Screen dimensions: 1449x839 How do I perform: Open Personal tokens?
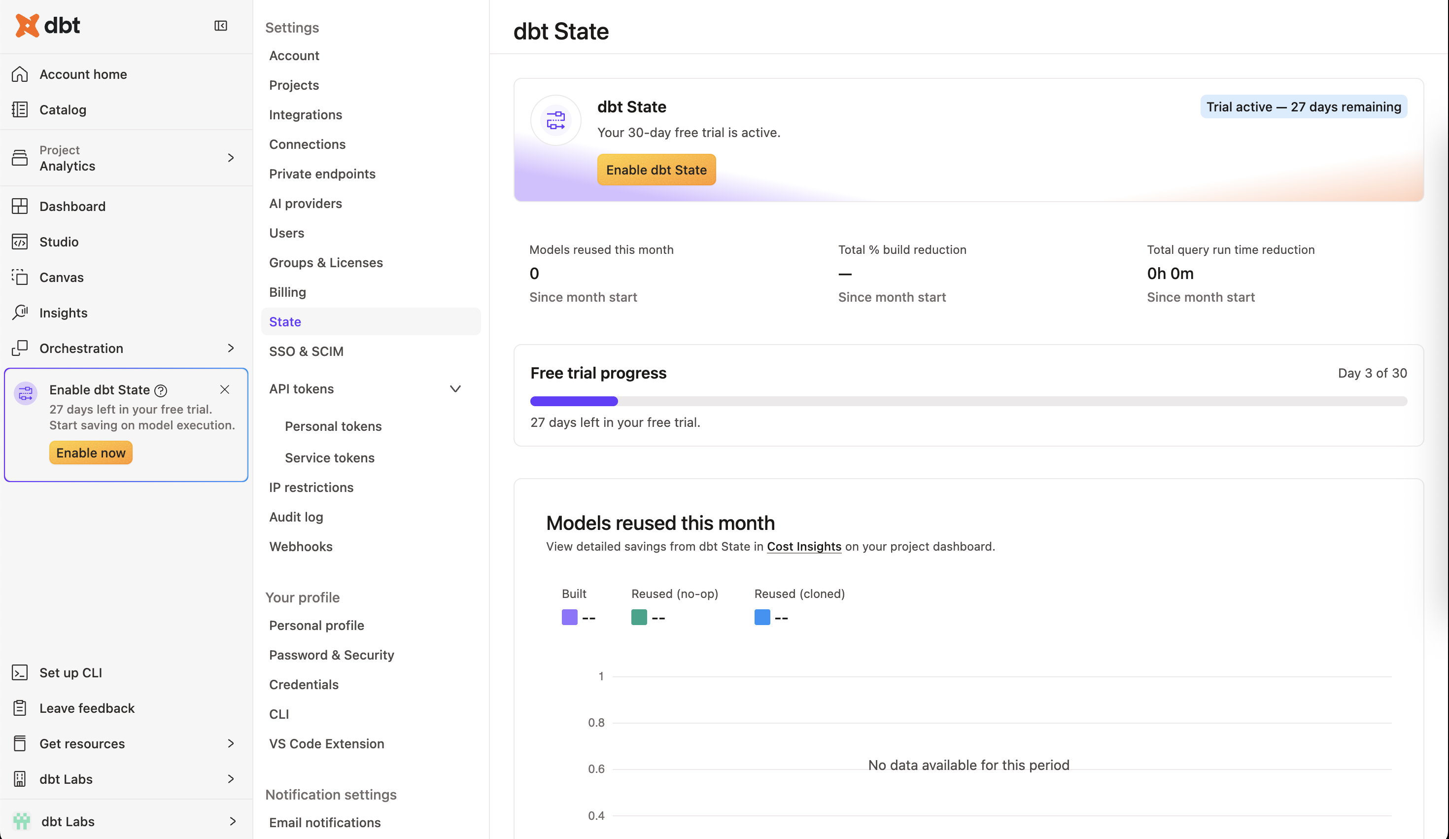coord(333,426)
